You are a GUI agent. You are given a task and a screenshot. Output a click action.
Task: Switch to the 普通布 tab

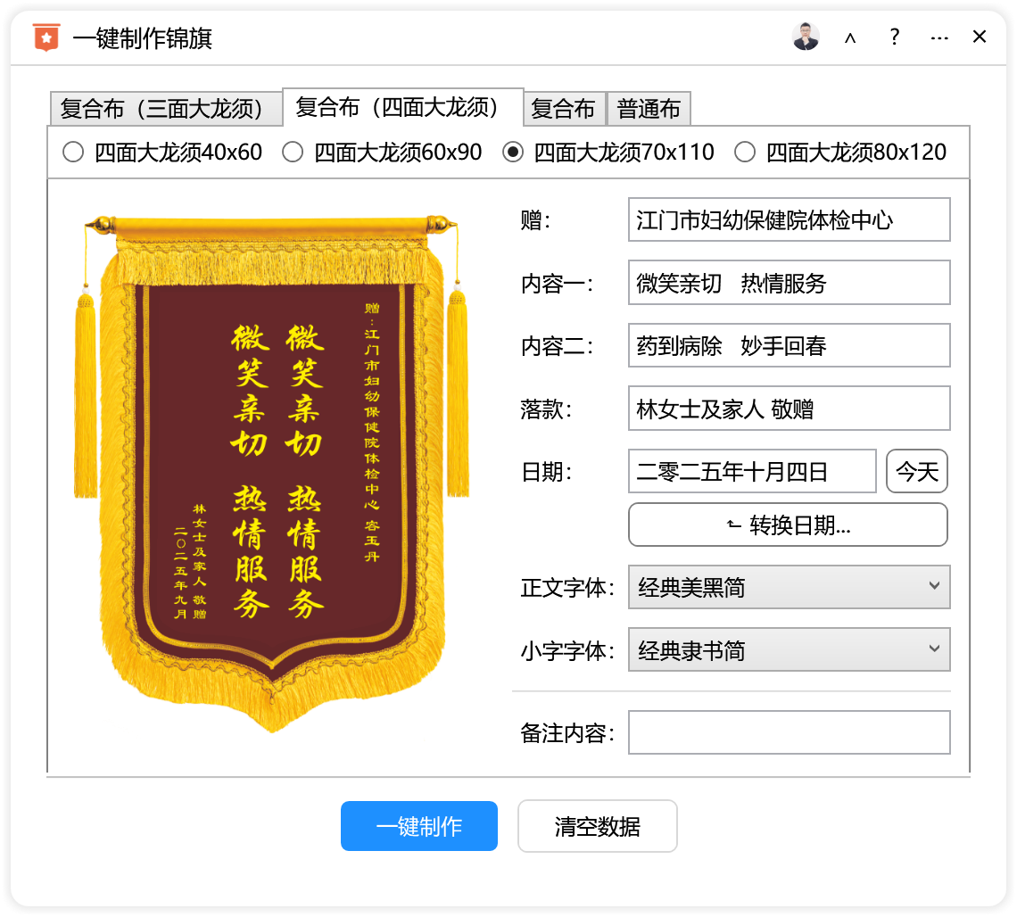point(649,109)
